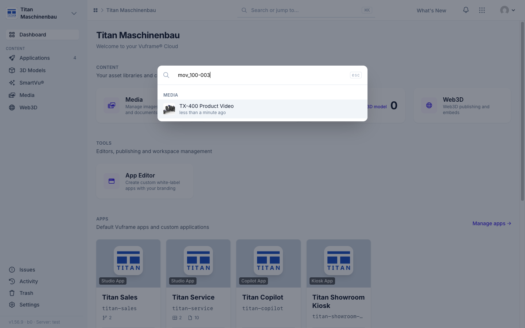Open What's New
This screenshot has width=525, height=328.
(431, 11)
